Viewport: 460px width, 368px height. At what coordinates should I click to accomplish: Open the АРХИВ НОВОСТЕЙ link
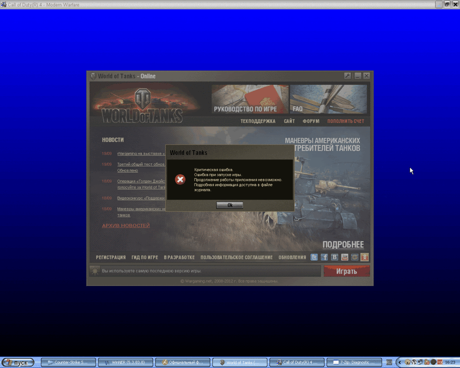coord(126,226)
